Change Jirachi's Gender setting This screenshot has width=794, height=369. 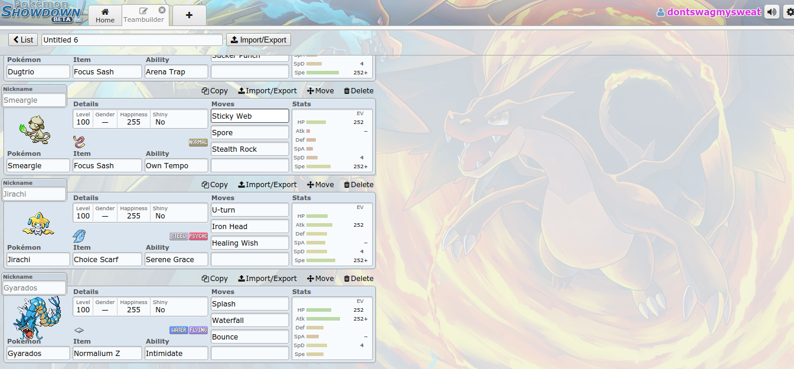click(x=105, y=216)
